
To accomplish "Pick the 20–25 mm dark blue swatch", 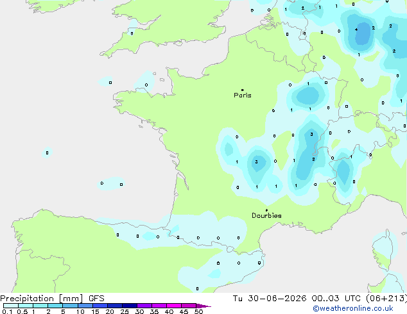I will tap(115, 306).
